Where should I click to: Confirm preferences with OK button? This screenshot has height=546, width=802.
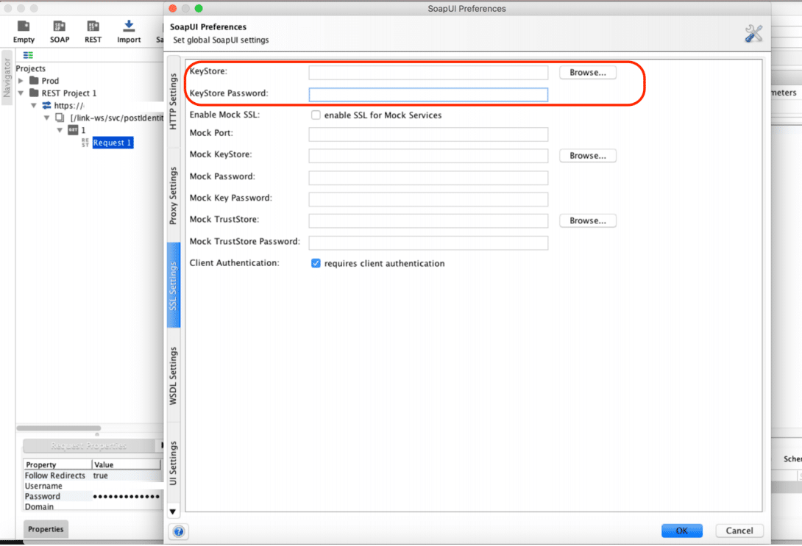[x=682, y=531]
